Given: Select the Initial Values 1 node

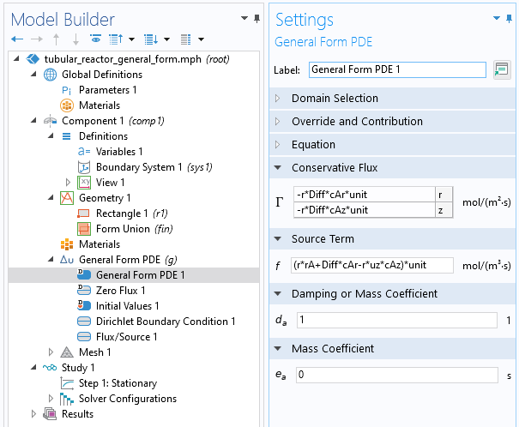Looking at the screenshot, I should pos(128,306).
